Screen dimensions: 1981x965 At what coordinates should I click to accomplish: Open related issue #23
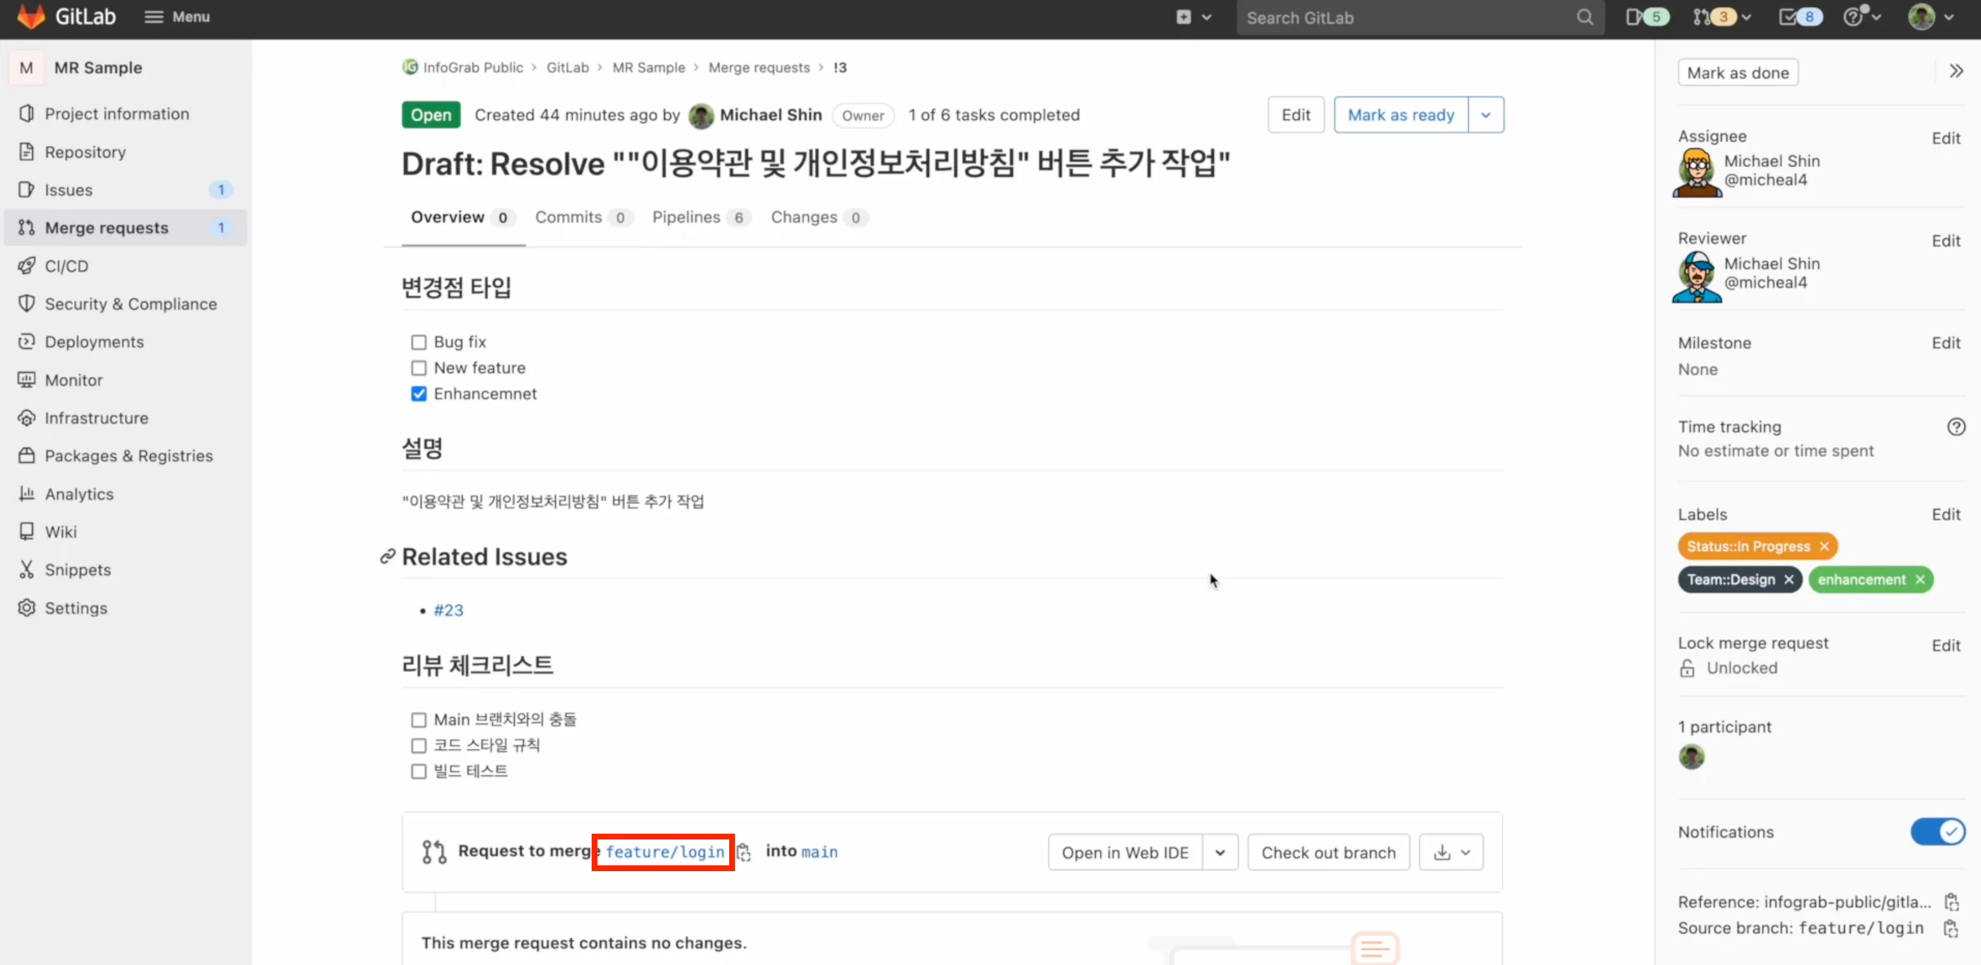pyautogui.click(x=449, y=610)
